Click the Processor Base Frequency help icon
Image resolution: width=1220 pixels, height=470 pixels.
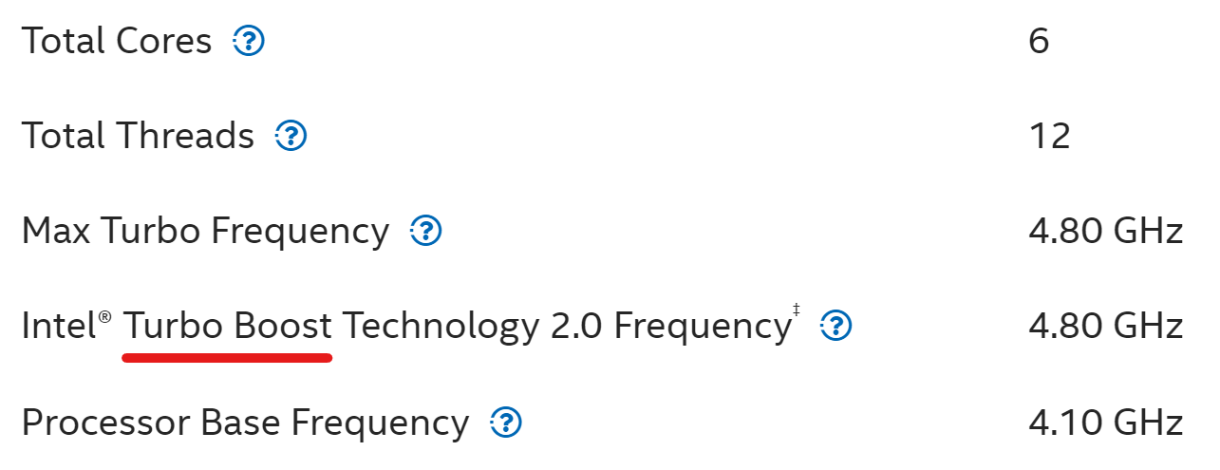(507, 423)
